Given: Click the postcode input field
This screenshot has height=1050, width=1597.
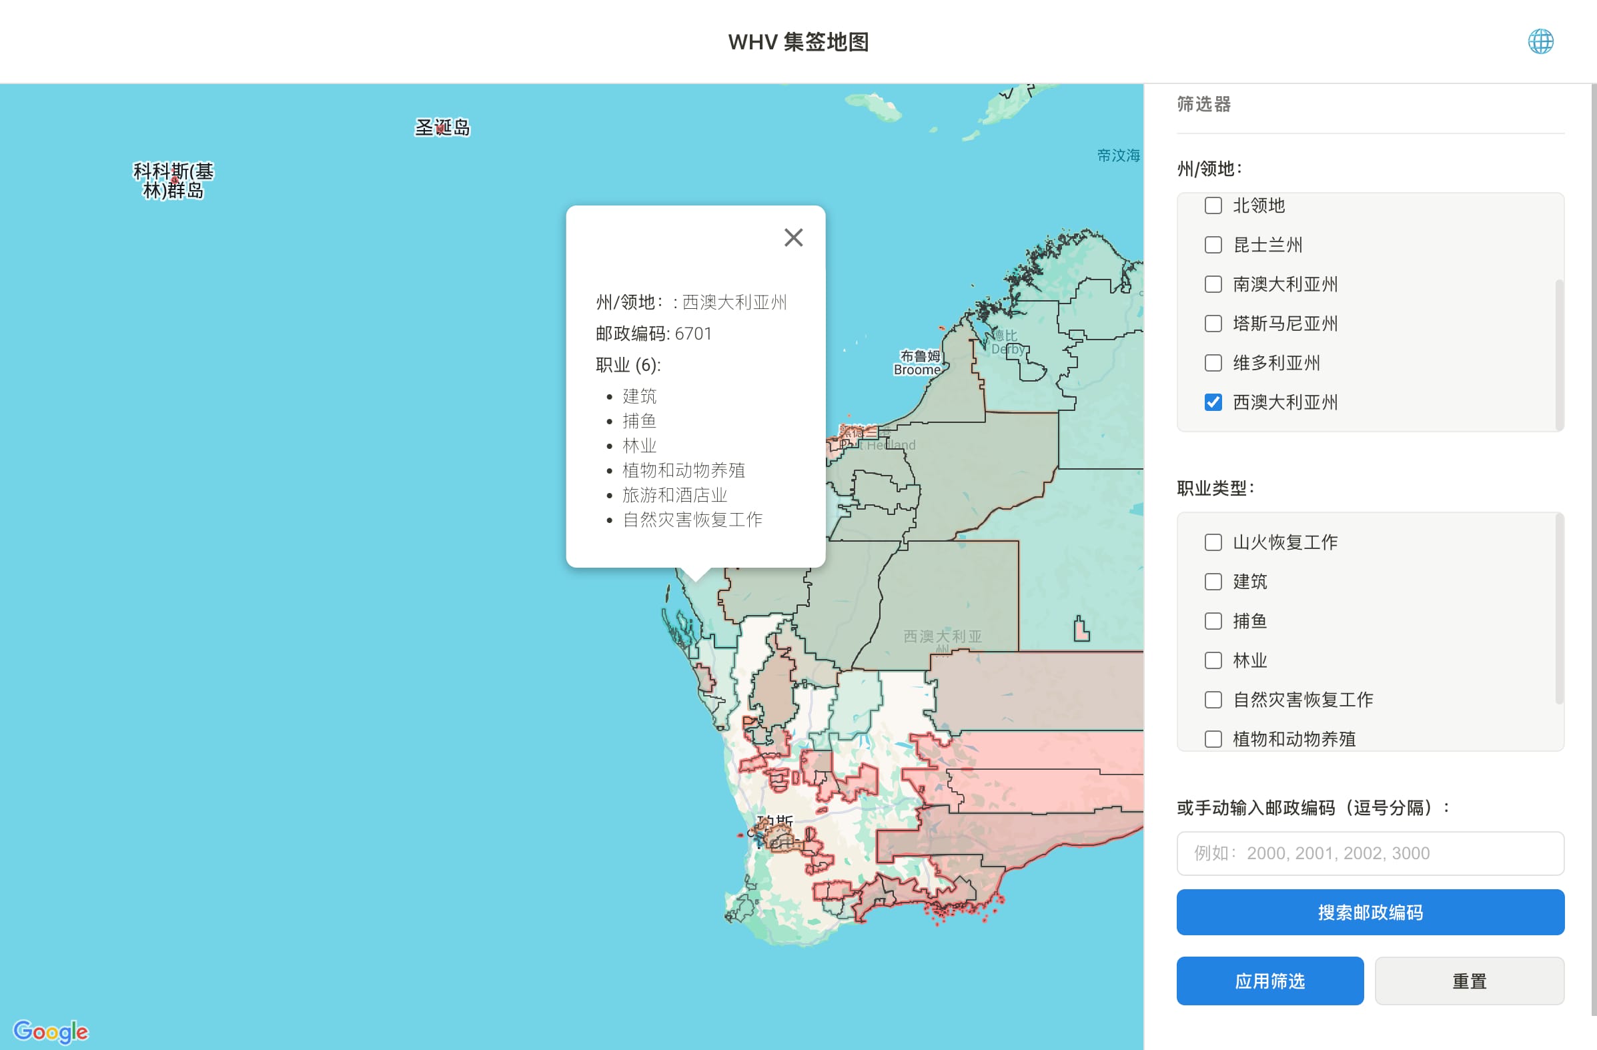Looking at the screenshot, I should (1370, 853).
